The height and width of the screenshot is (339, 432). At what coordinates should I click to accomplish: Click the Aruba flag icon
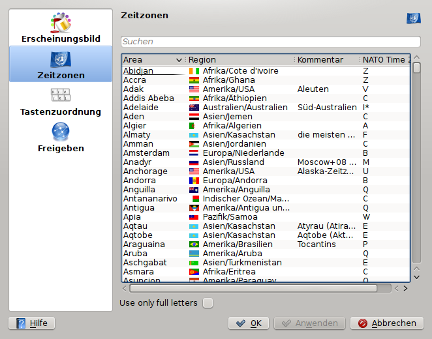click(x=194, y=254)
